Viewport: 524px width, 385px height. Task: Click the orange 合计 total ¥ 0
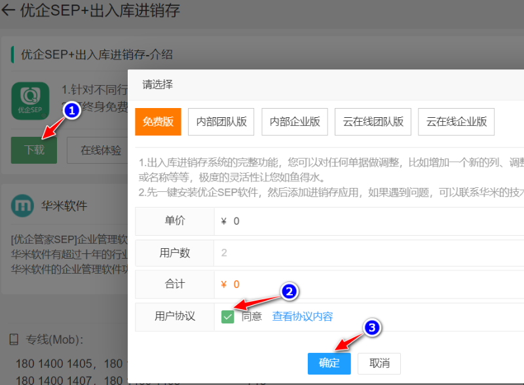[x=230, y=284]
